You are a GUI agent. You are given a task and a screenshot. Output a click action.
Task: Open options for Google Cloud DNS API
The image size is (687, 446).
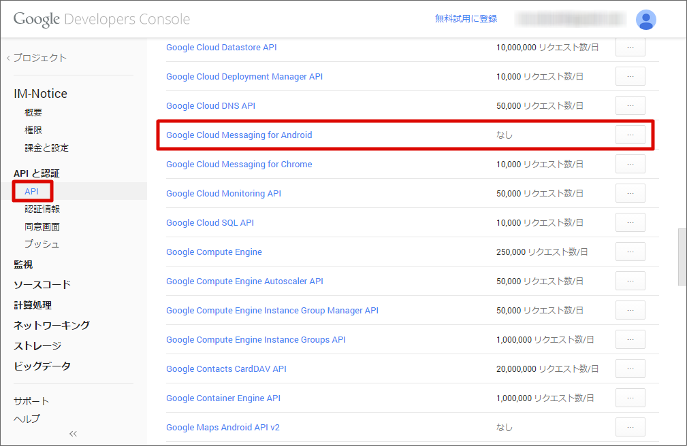point(630,105)
